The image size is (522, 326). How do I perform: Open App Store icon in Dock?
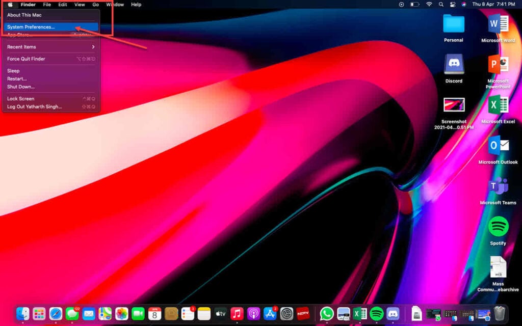click(x=270, y=314)
